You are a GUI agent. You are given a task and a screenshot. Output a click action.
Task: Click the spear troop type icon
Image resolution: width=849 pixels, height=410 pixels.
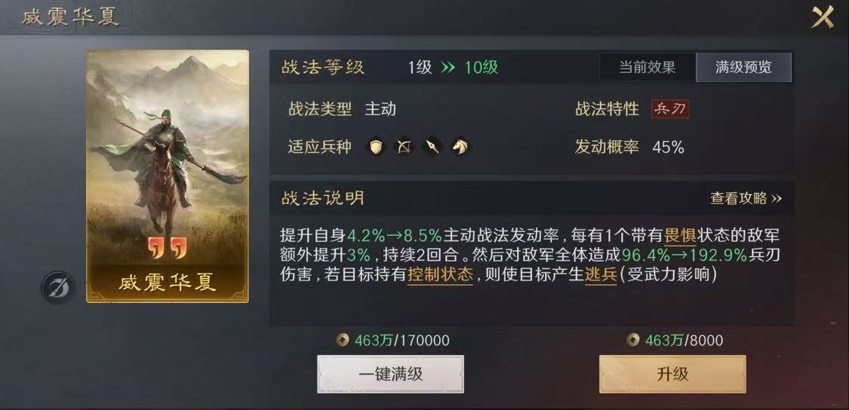click(x=432, y=146)
